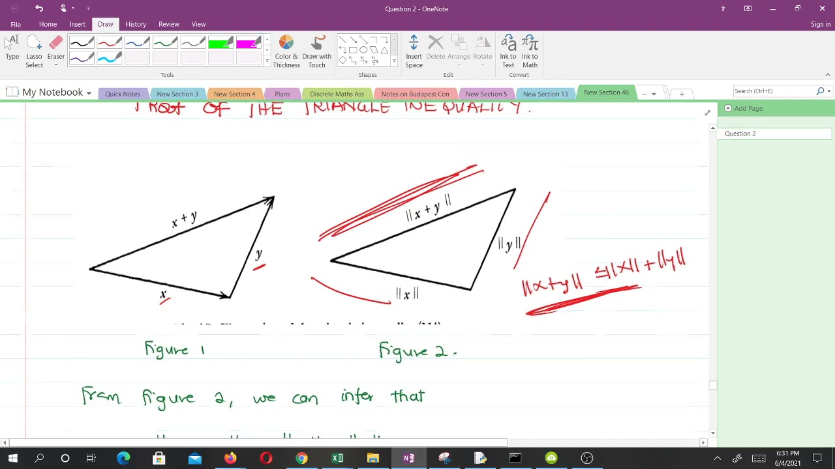835x469 pixels.
Task: Select the ellipse shape
Action: [x=363, y=50]
